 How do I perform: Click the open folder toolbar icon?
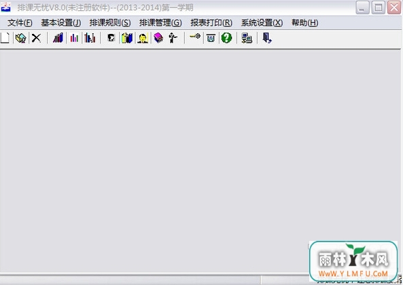coord(21,38)
